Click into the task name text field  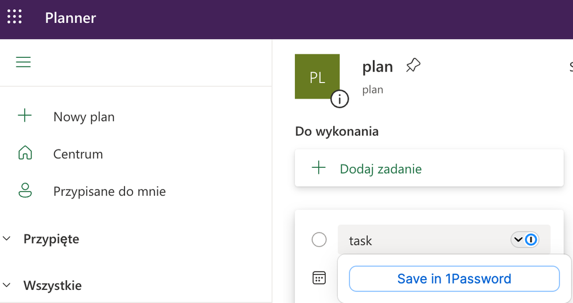[424, 241]
